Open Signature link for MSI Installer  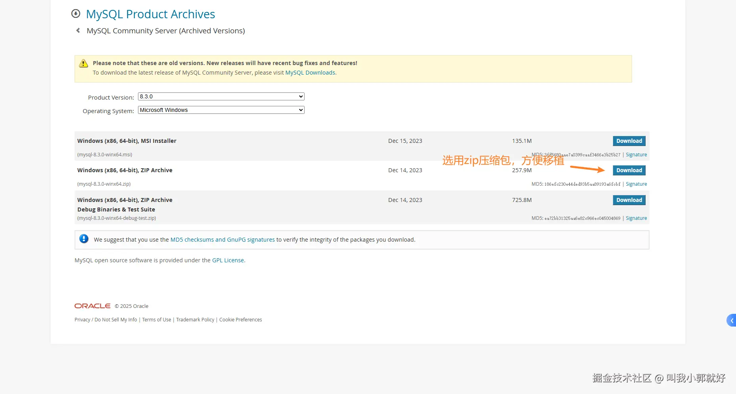(x=636, y=155)
